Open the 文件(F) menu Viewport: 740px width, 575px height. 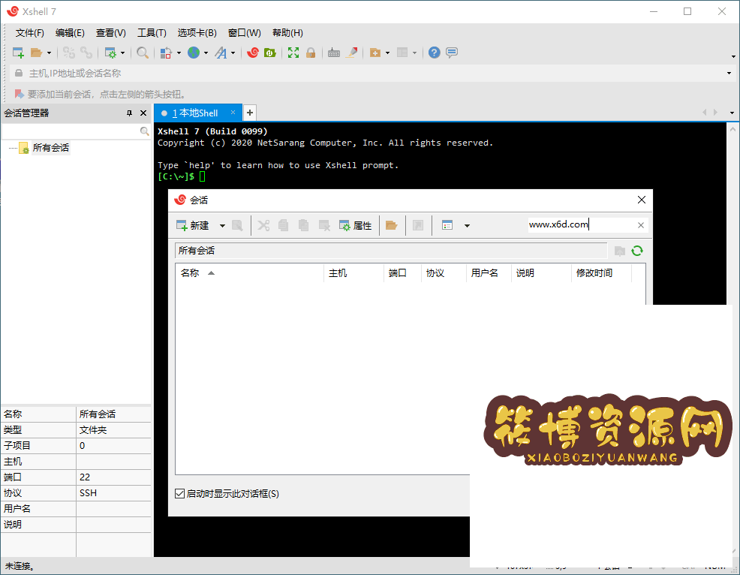(x=30, y=32)
